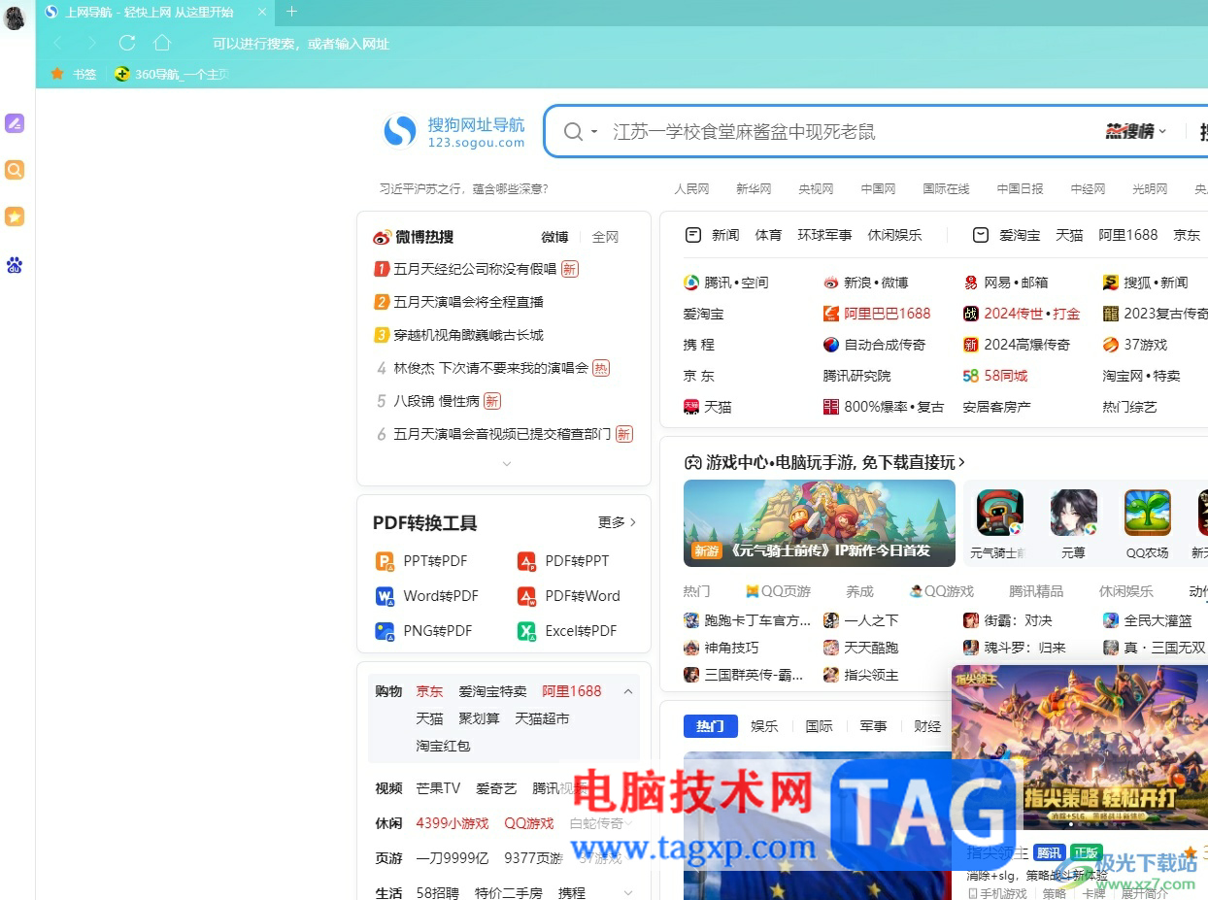Select the 国际 news tab

click(x=820, y=726)
